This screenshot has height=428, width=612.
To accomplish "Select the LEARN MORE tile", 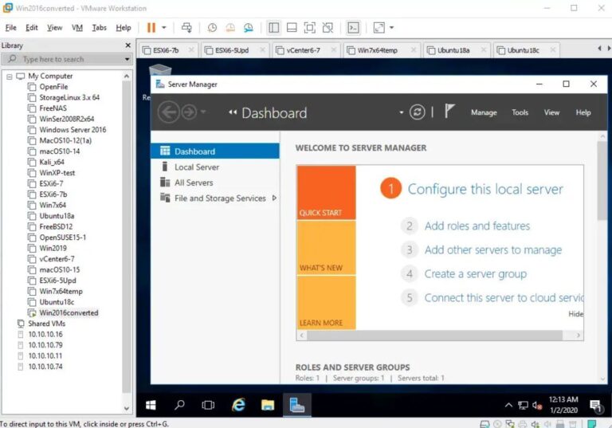I will pos(326,303).
